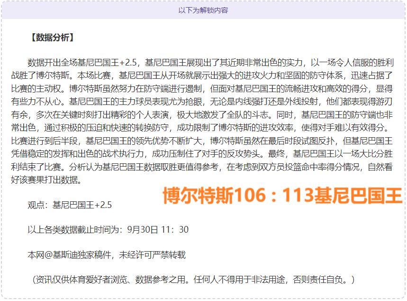Select the '【数据分析】' section heading
This screenshot has width=407, height=301.
tap(52, 38)
